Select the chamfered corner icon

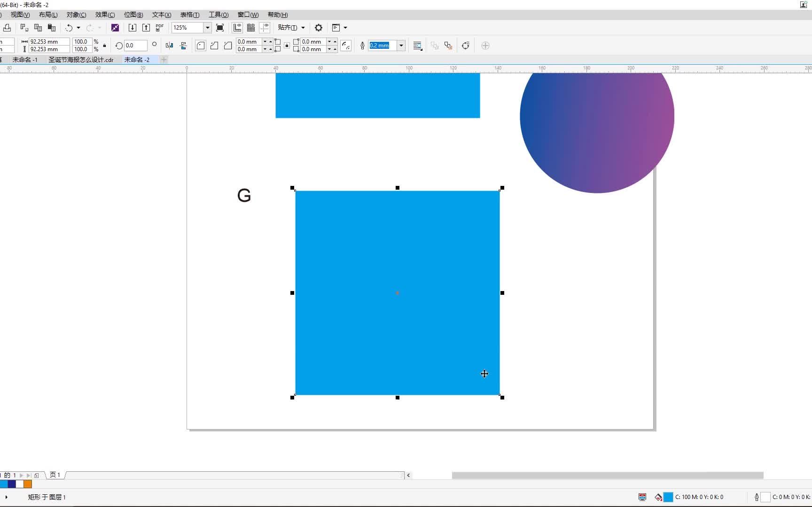[x=228, y=46]
